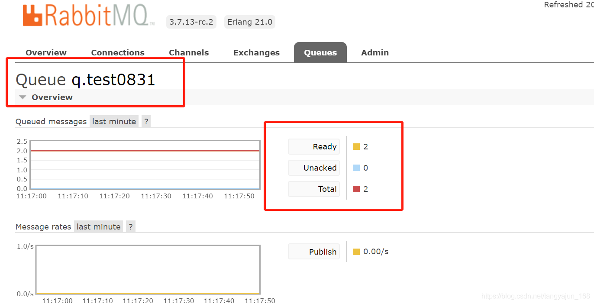Click the yellow Ready color swatch
The image size is (594, 304).
[x=357, y=147]
